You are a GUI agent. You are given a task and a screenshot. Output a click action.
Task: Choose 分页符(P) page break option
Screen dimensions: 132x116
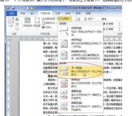81,31
